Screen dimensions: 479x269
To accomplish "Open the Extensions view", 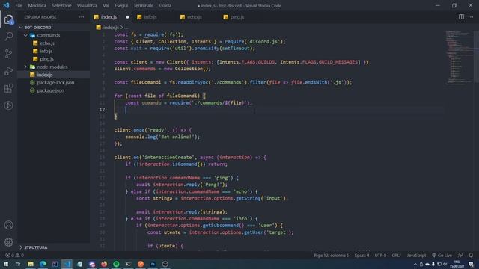I will [x=8, y=88].
